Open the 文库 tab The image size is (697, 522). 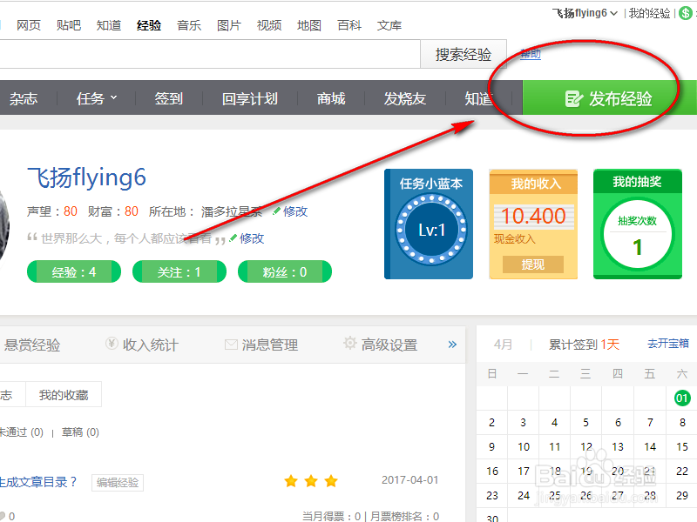[389, 25]
